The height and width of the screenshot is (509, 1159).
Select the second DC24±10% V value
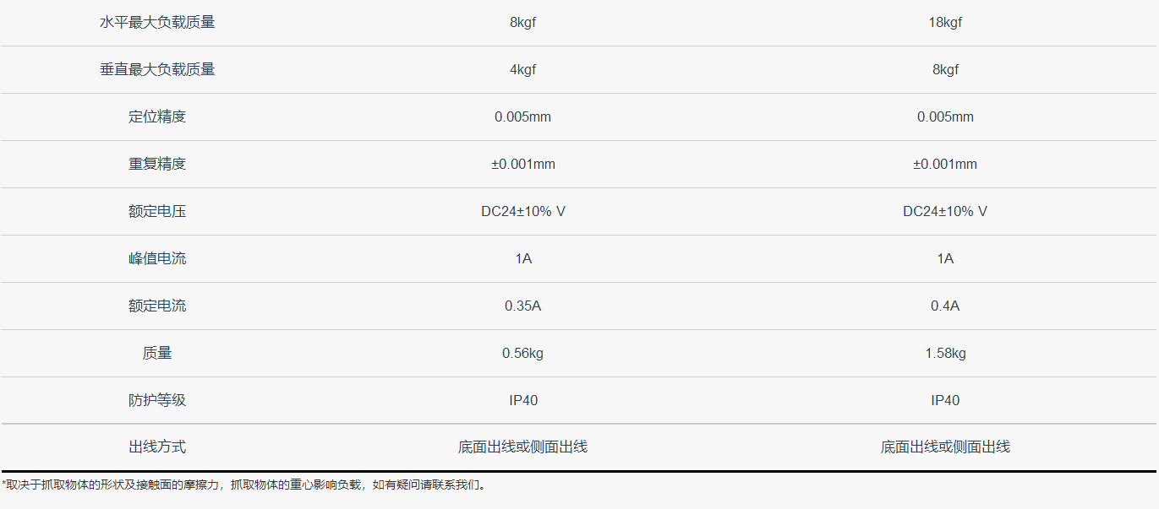pyautogui.click(x=945, y=212)
